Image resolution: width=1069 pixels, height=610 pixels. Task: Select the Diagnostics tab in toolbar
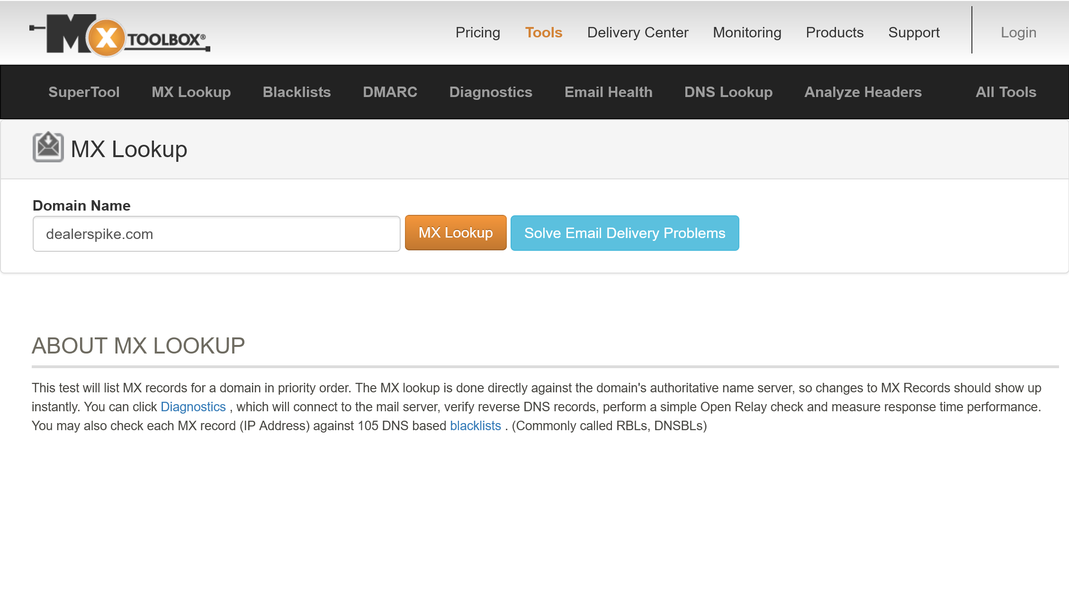[491, 92]
